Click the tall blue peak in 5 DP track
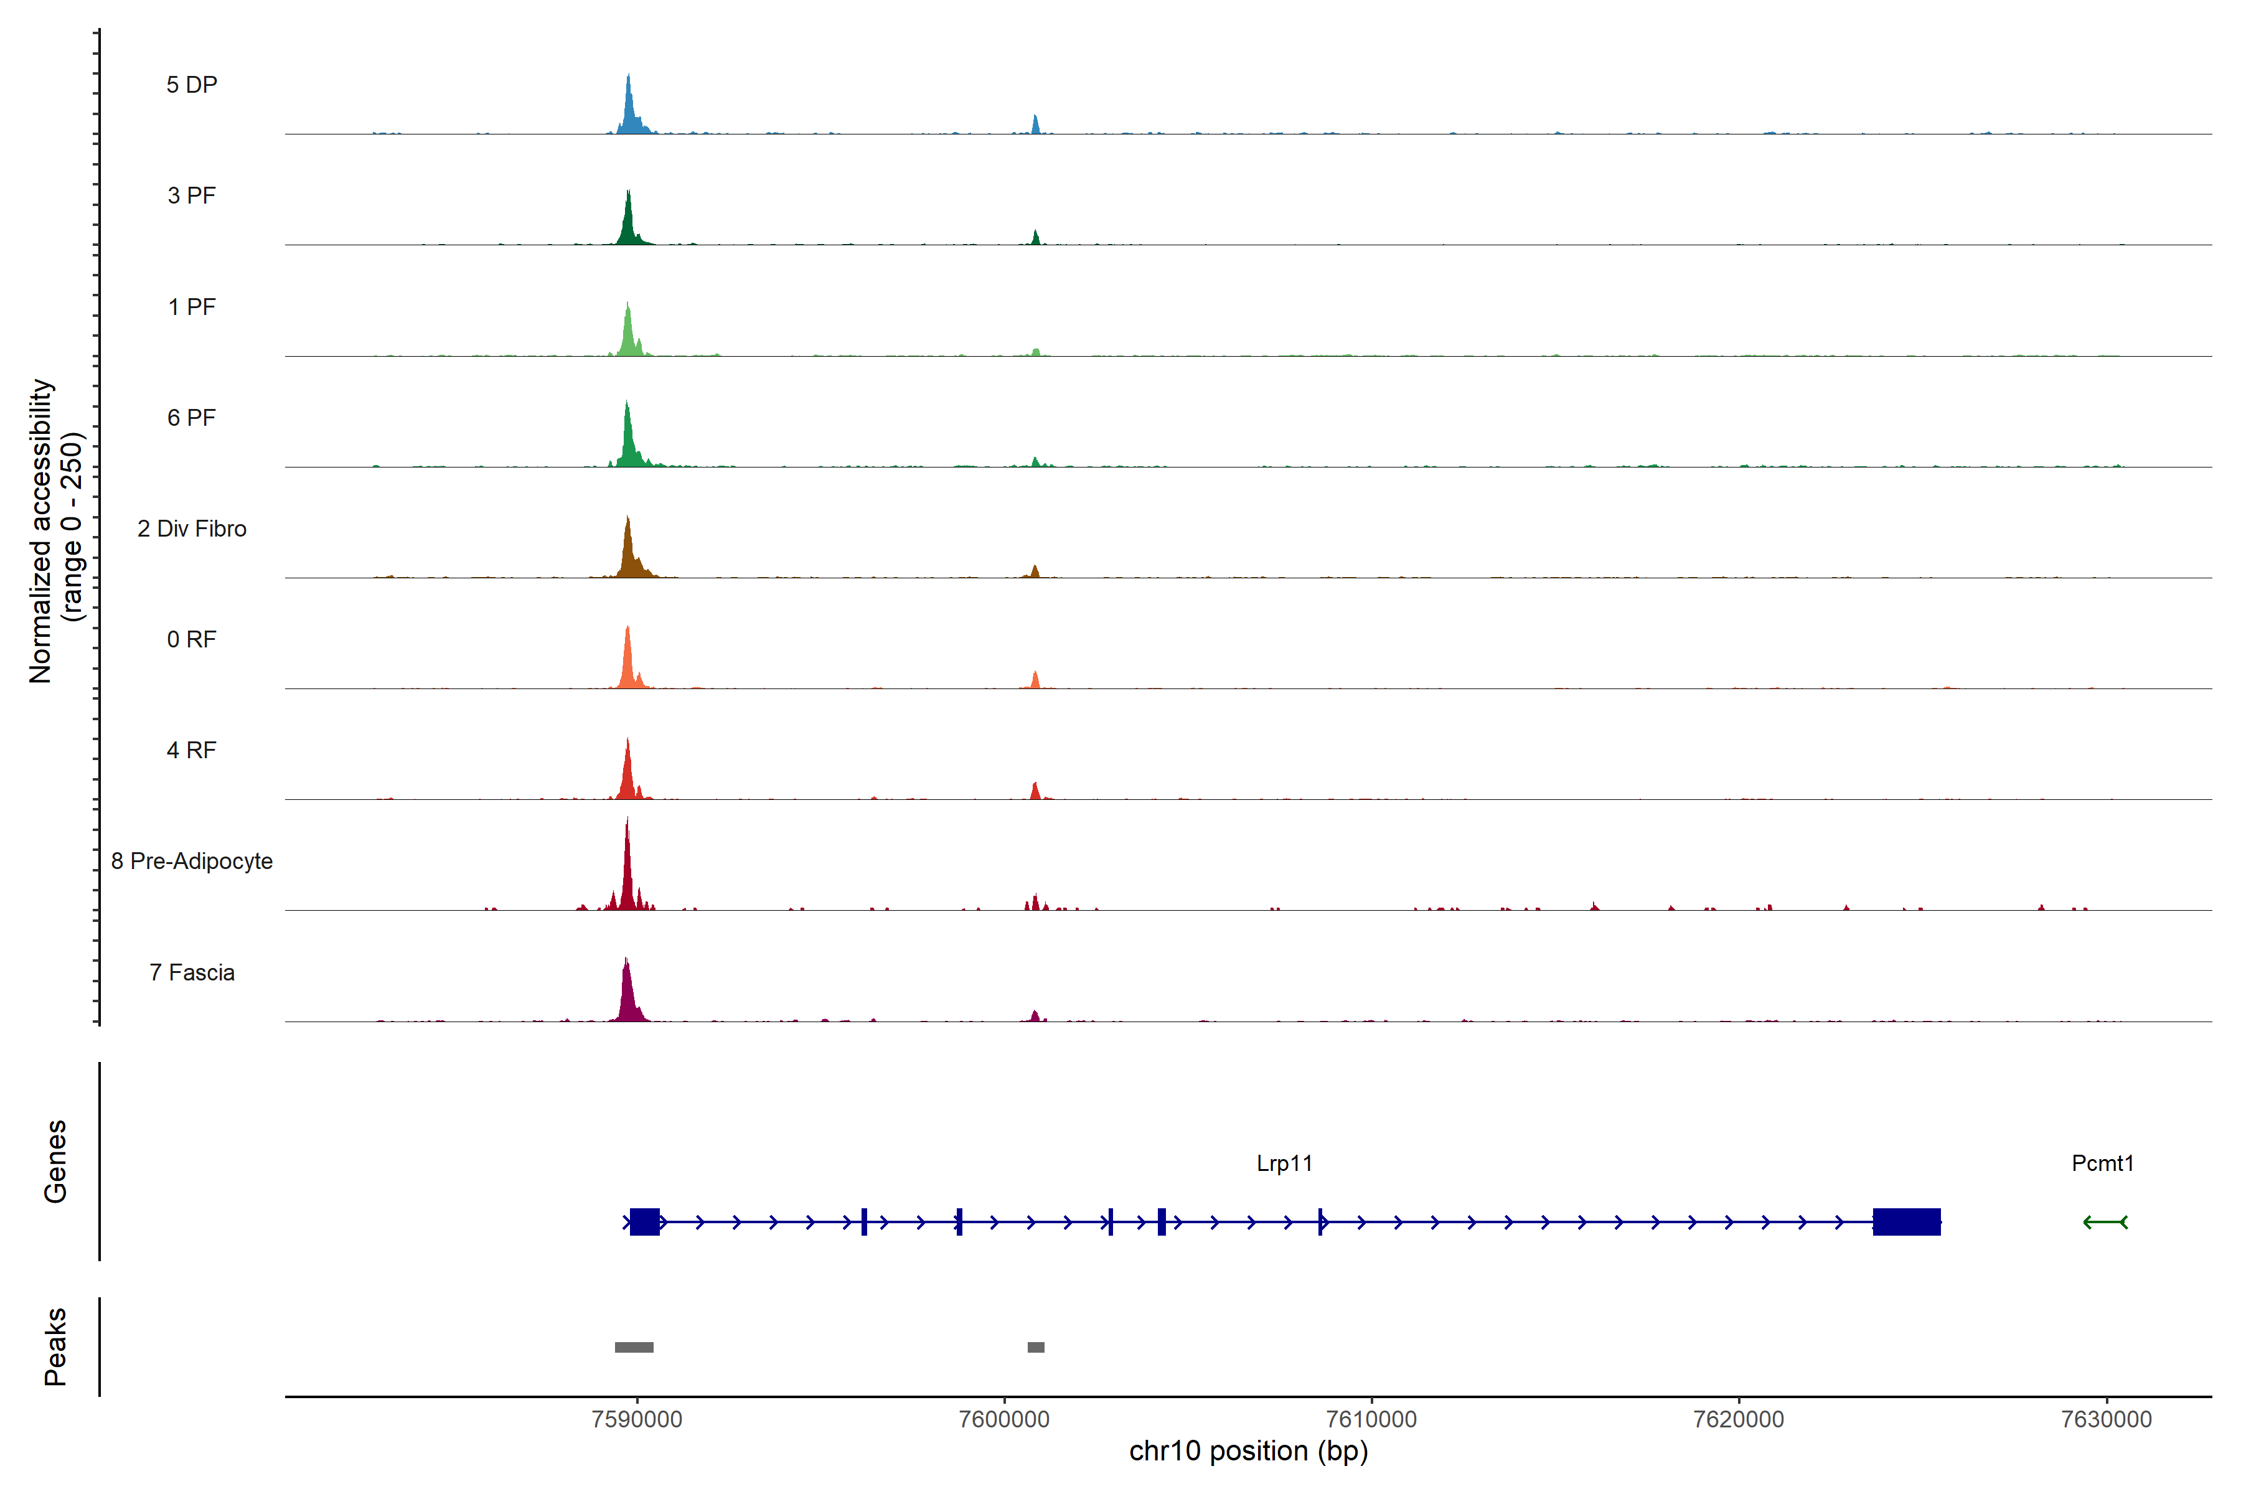Viewport: 2241px width, 1494px height. (x=629, y=110)
